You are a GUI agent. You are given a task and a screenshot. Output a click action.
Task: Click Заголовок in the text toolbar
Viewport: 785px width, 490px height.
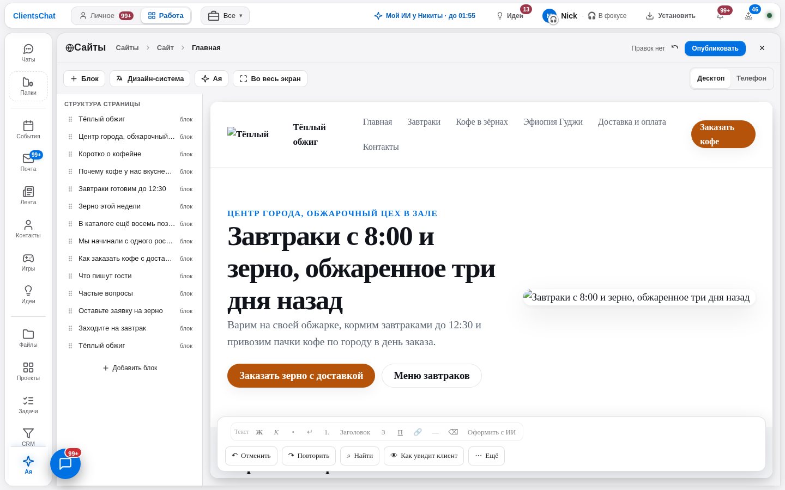[355, 432]
